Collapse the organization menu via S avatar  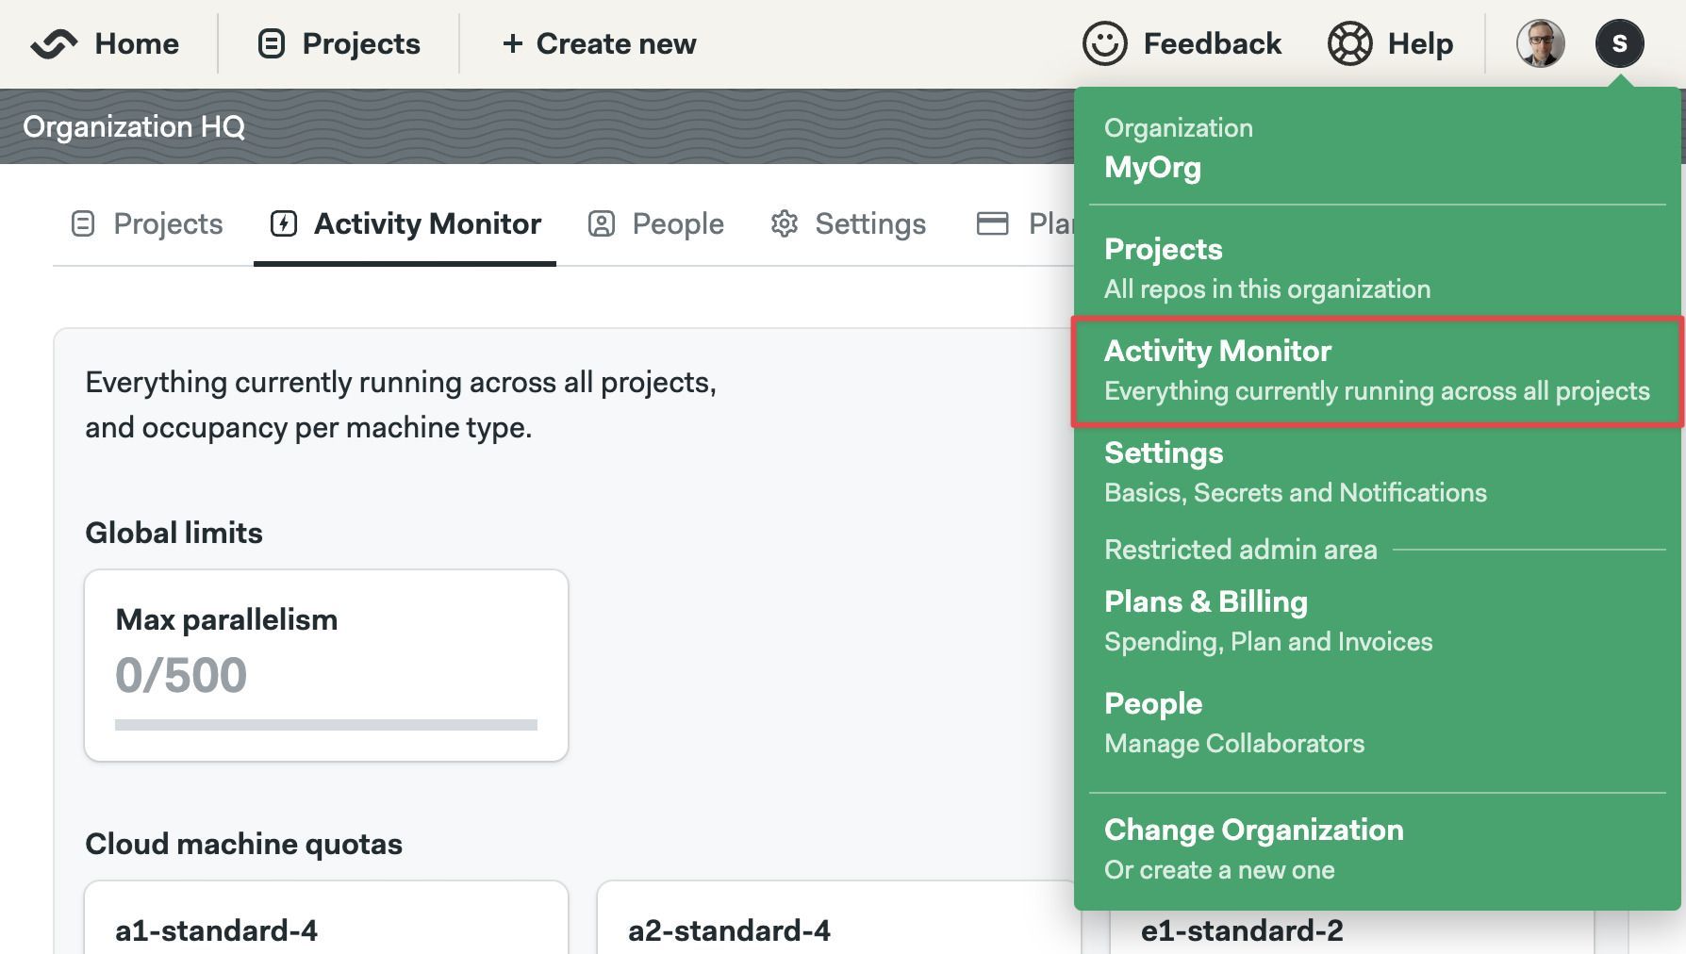tap(1619, 43)
